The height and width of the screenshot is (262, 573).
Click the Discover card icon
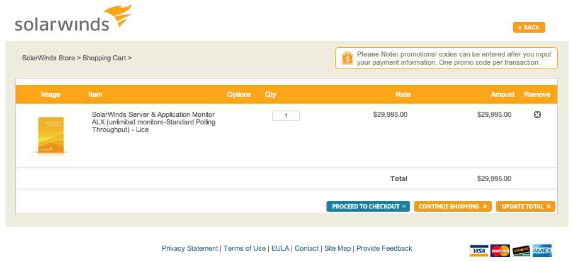click(521, 250)
